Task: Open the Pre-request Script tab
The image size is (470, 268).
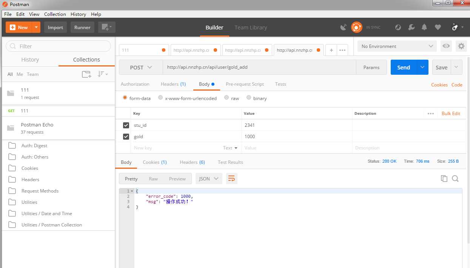Action: pos(245,84)
